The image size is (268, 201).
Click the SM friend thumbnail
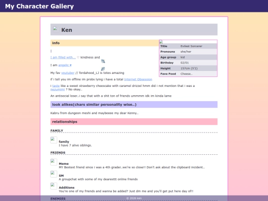pyautogui.click(x=54, y=174)
